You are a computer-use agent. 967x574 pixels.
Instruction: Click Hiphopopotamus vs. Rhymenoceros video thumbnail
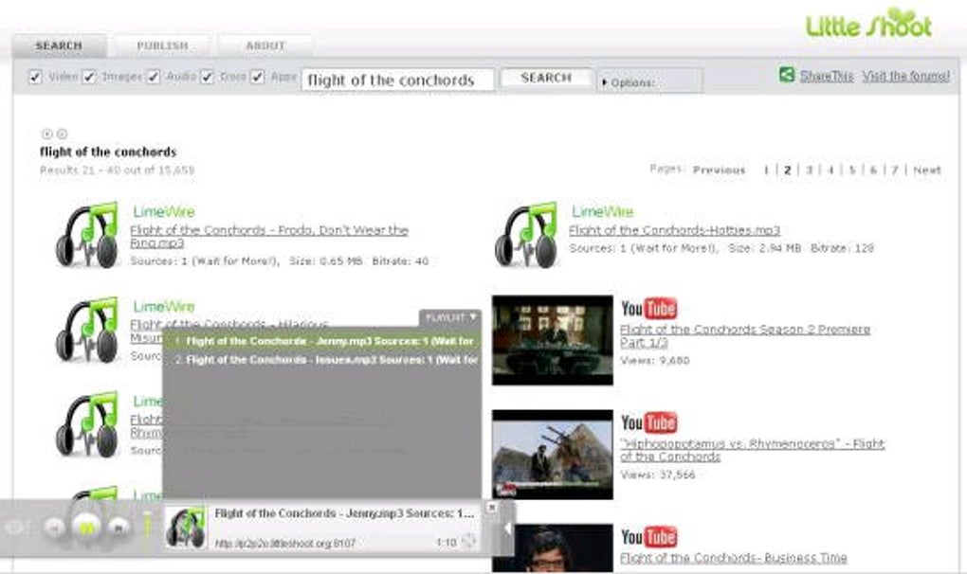point(553,455)
